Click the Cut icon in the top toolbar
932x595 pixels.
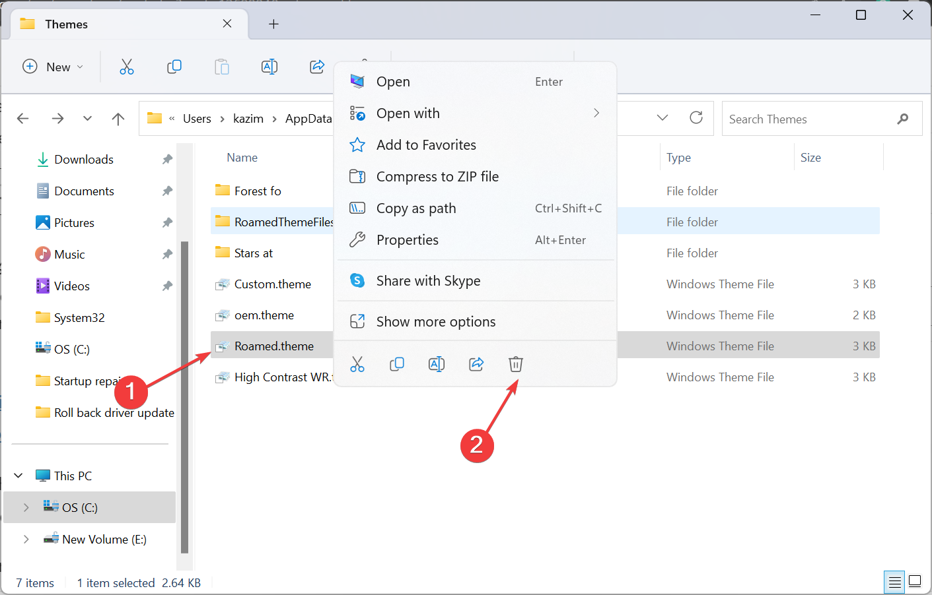127,67
